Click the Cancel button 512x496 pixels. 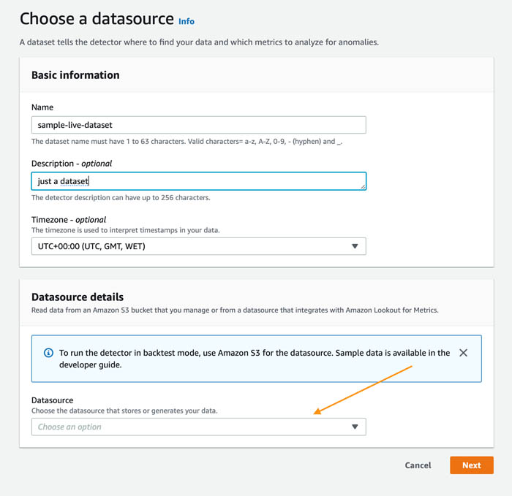tap(418, 465)
